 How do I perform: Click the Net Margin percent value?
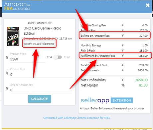pos(143,85)
